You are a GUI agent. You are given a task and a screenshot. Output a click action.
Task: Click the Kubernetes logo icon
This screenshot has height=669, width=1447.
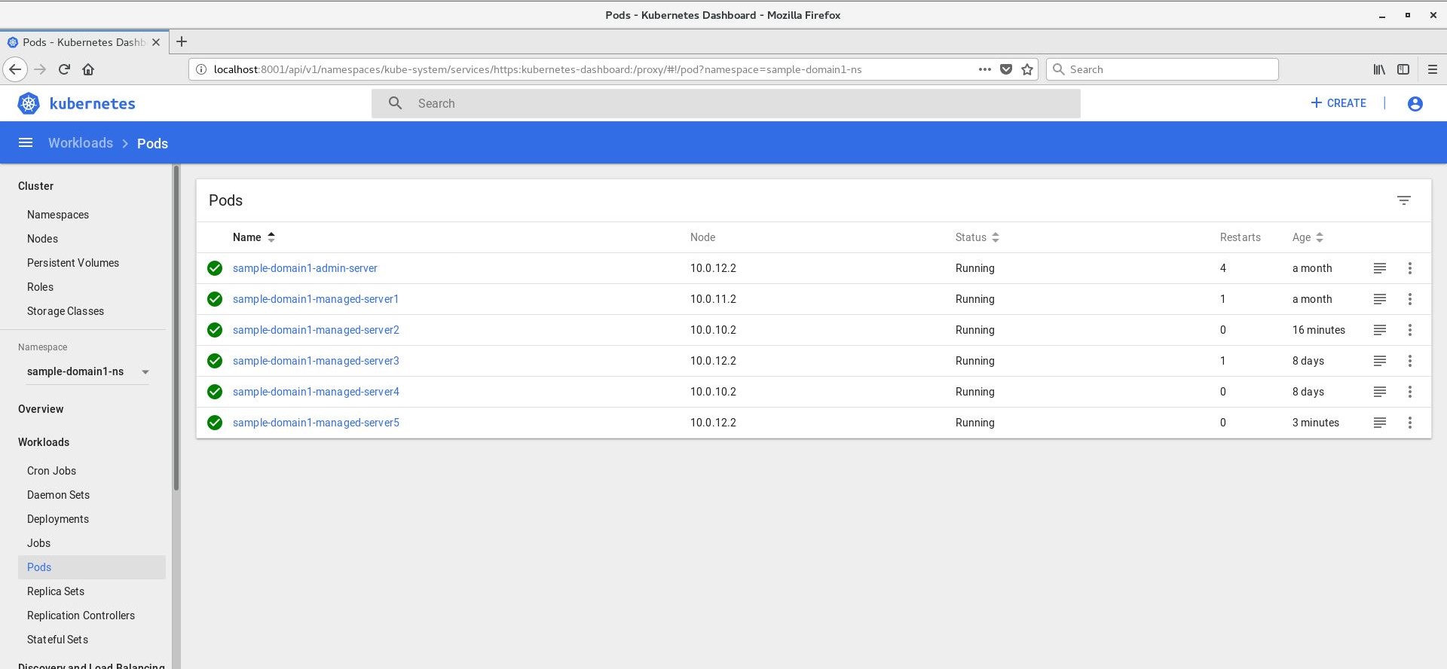[29, 103]
